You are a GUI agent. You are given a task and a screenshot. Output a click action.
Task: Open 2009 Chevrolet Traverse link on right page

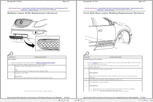point(91,8)
